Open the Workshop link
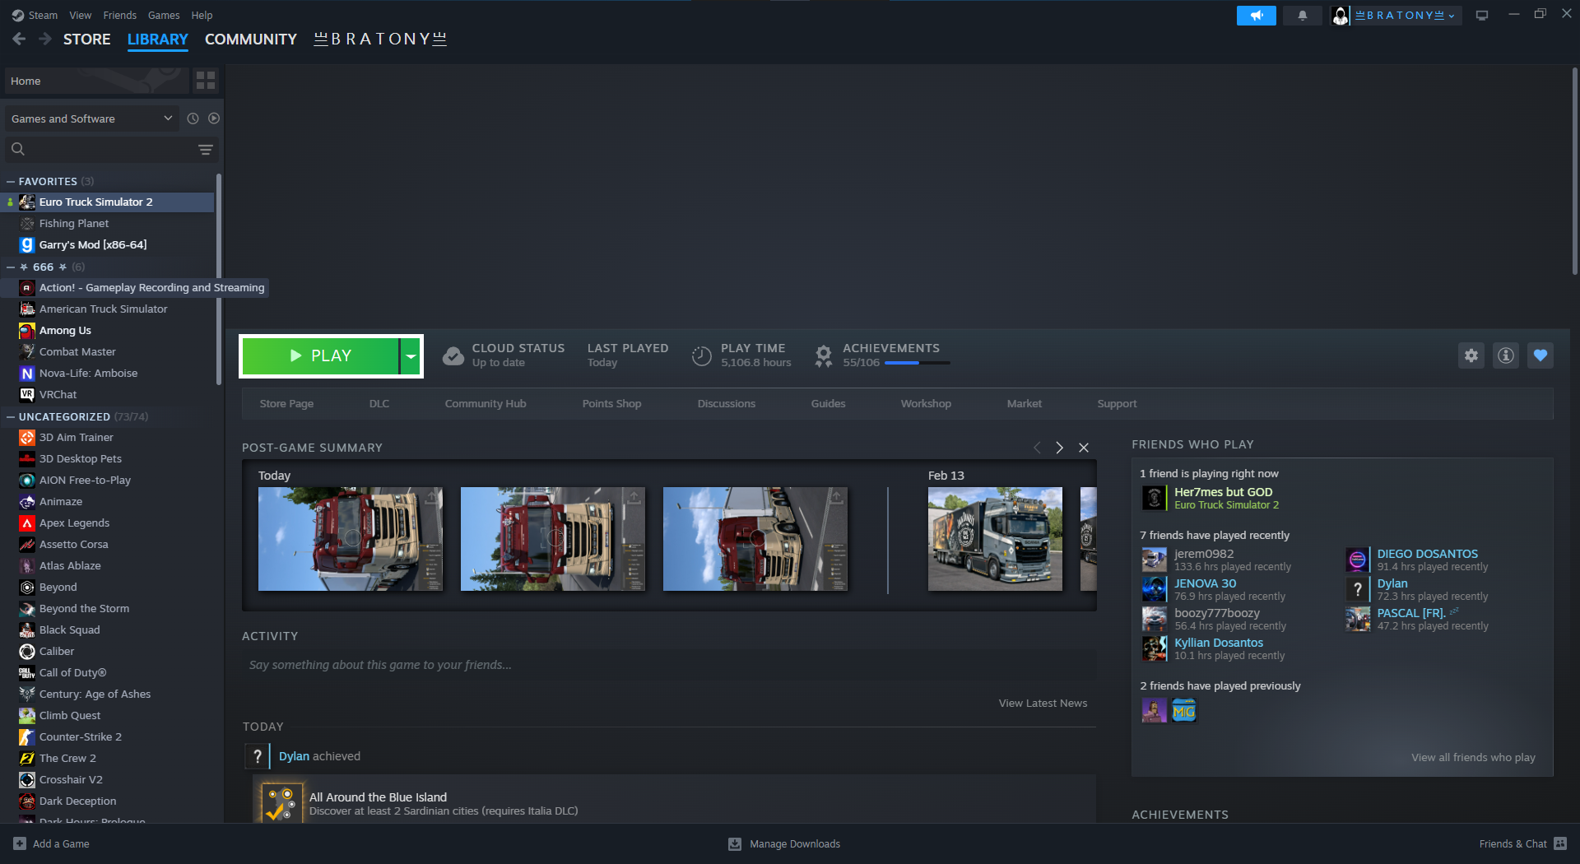 click(x=926, y=403)
